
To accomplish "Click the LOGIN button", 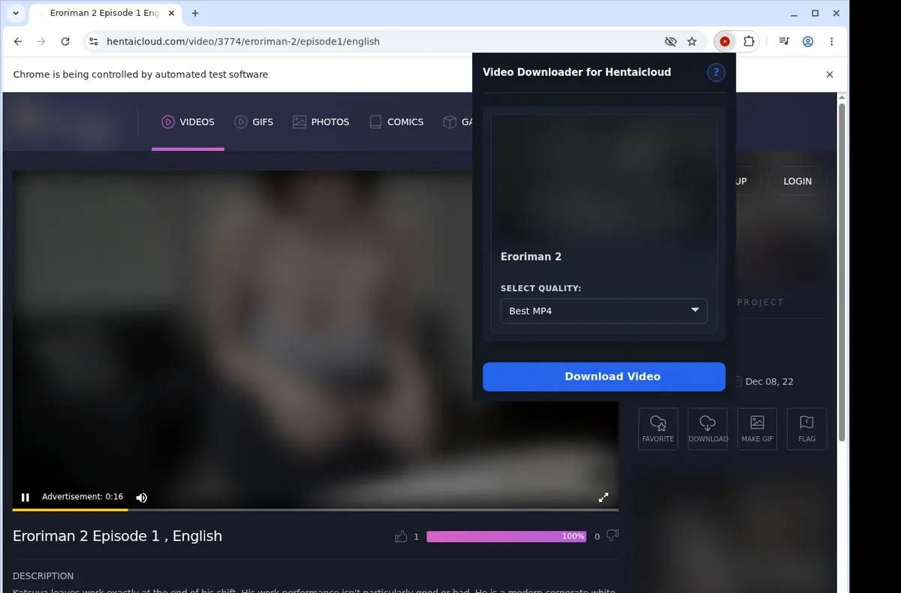I will click(797, 181).
